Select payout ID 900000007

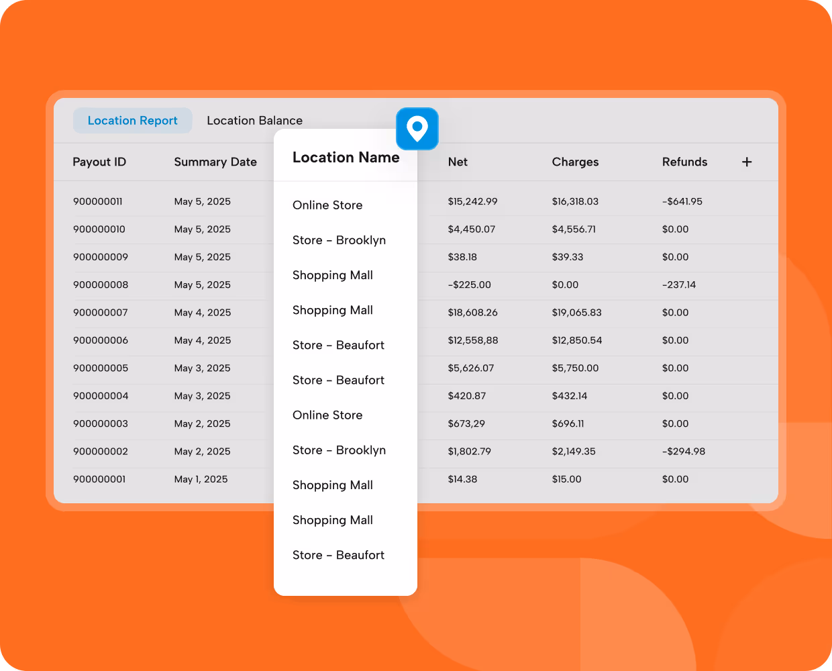[x=101, y=313]
